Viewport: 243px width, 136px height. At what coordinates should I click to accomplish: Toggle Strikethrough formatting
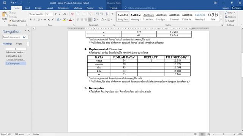(x=45, y=20)
